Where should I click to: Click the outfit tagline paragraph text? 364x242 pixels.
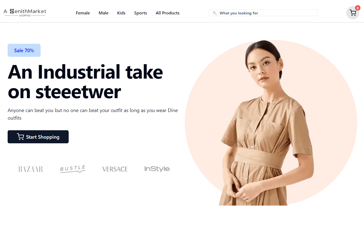[93, 114]
